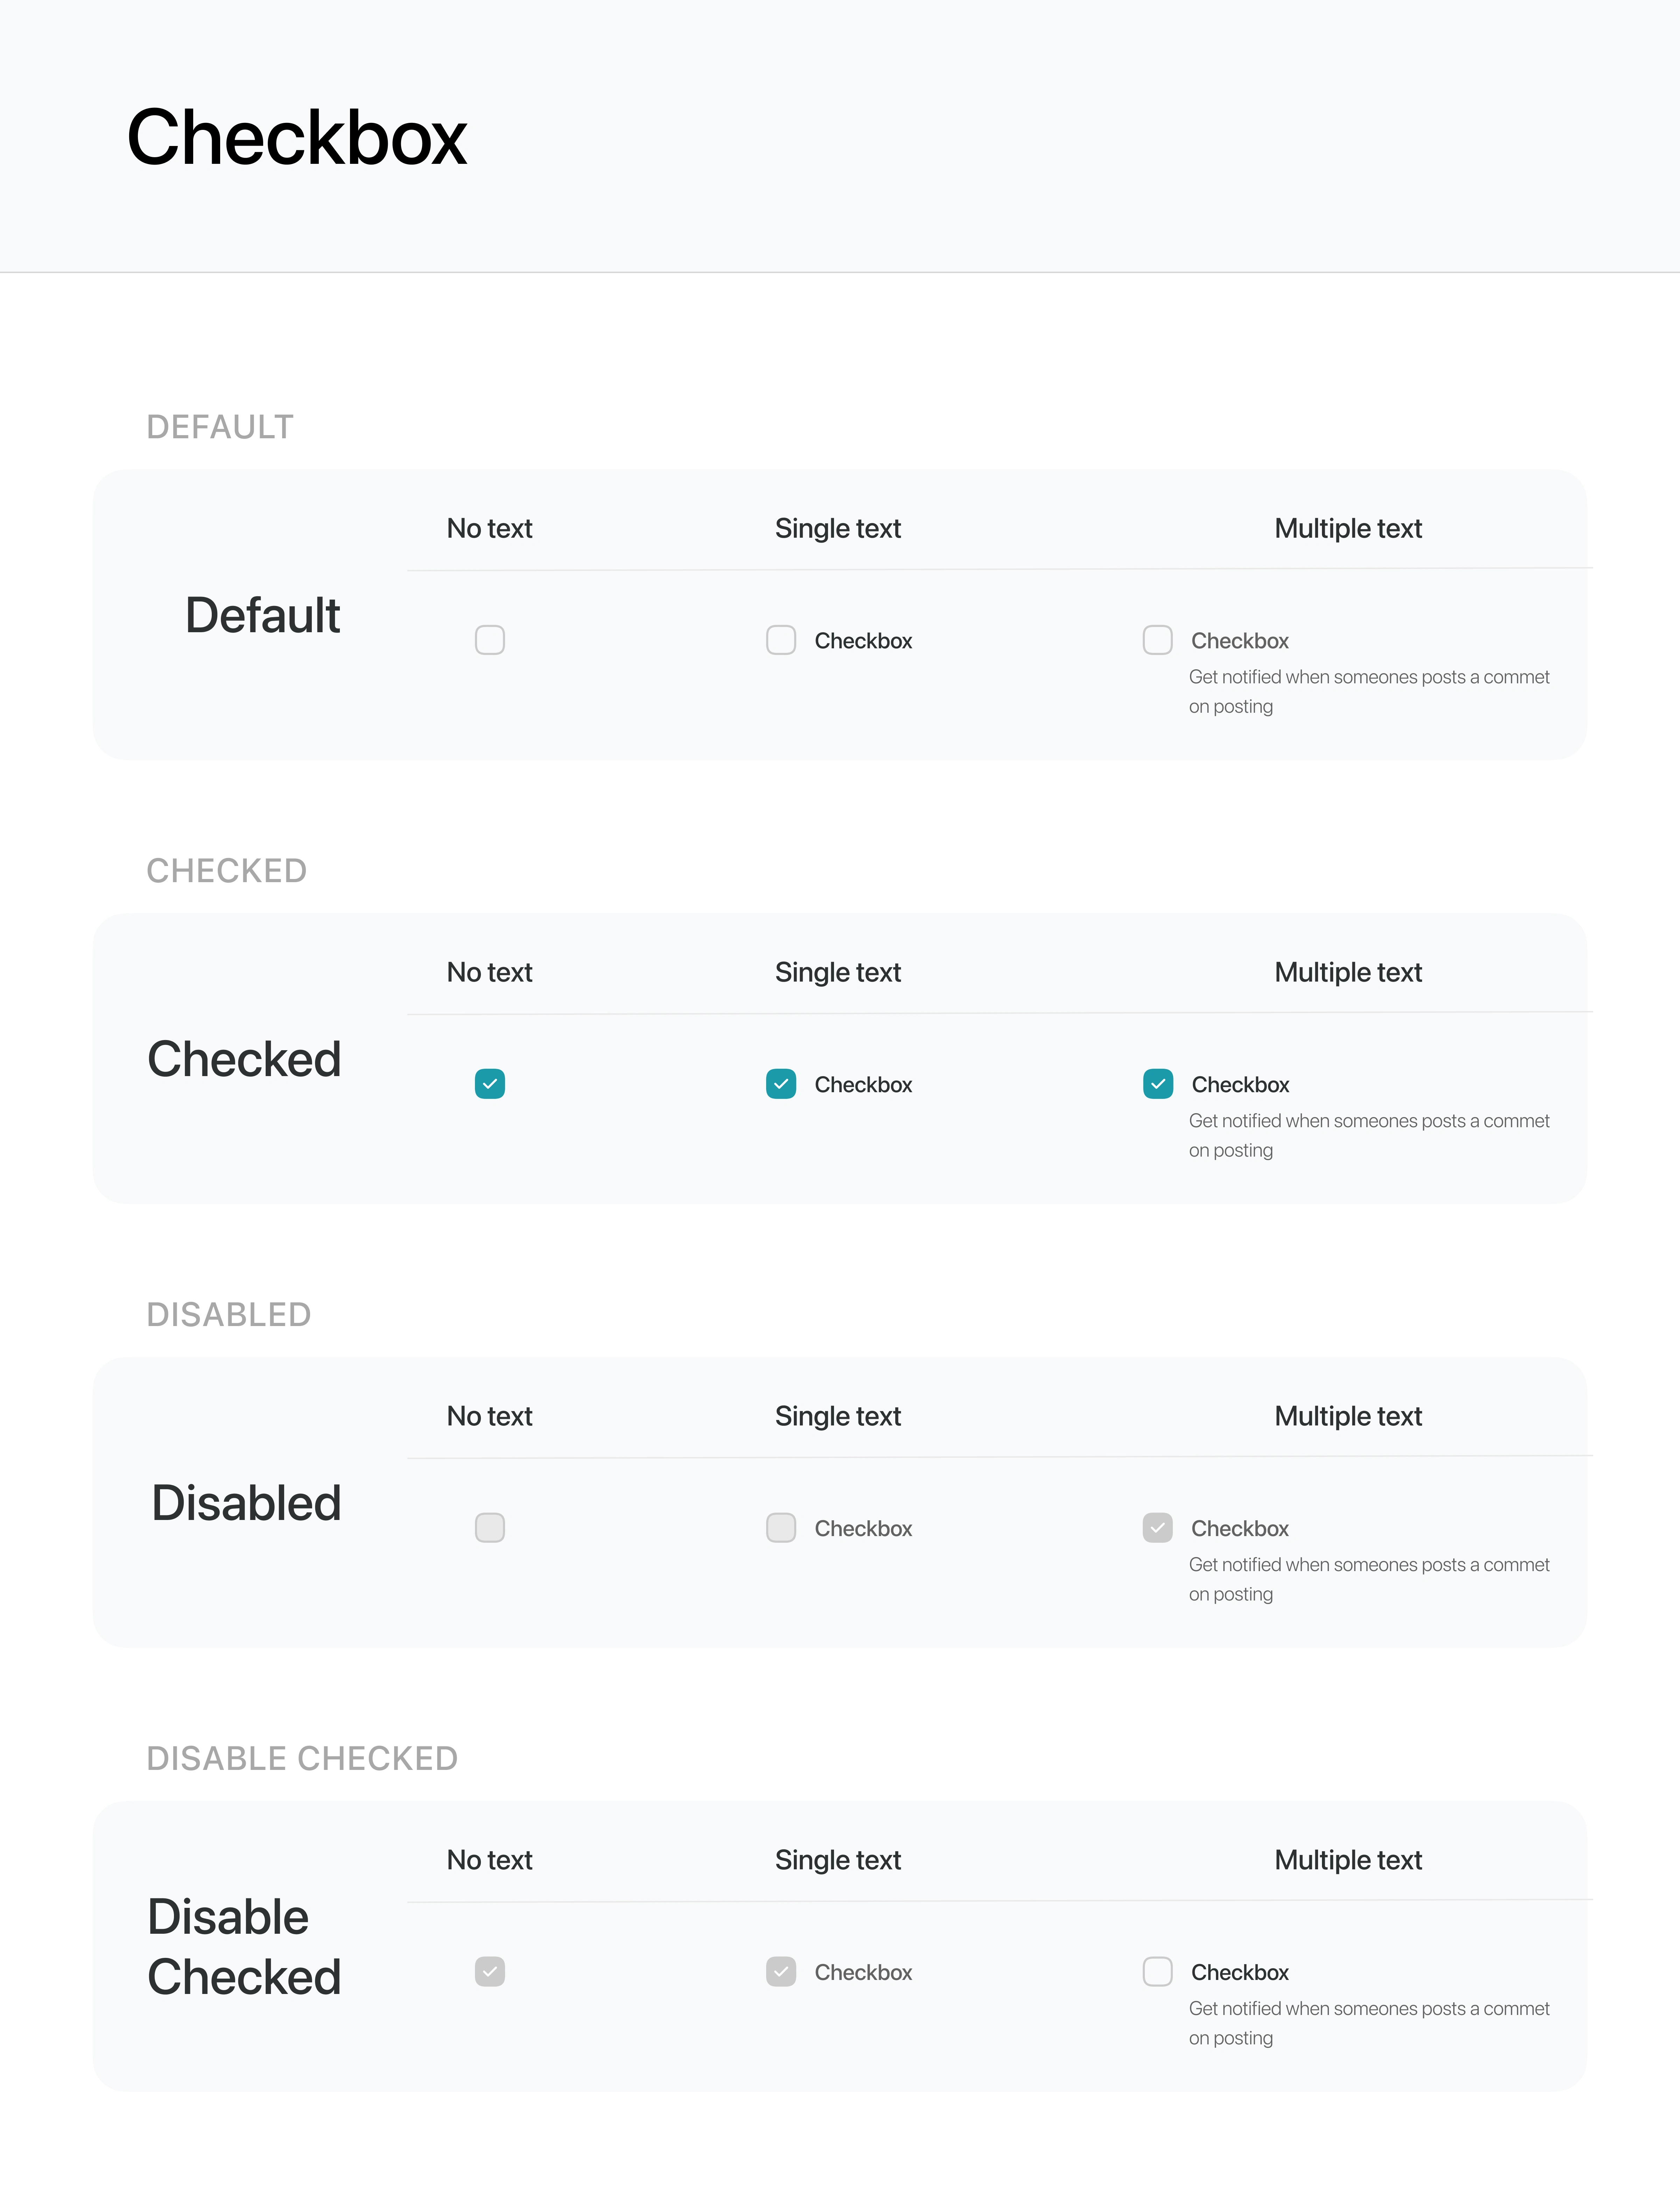Click the Disable Checked no-text checkbox
Image resolution: width=1680 pixels, height=2211 pixels.
tap(490, 1972)
